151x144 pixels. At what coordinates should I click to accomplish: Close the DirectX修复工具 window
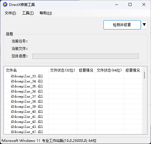pyautogui.click(x=144, y=4)
